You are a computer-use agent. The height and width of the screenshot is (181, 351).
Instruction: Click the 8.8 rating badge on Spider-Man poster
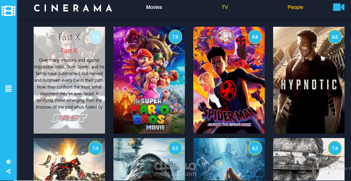pos(255,37)
